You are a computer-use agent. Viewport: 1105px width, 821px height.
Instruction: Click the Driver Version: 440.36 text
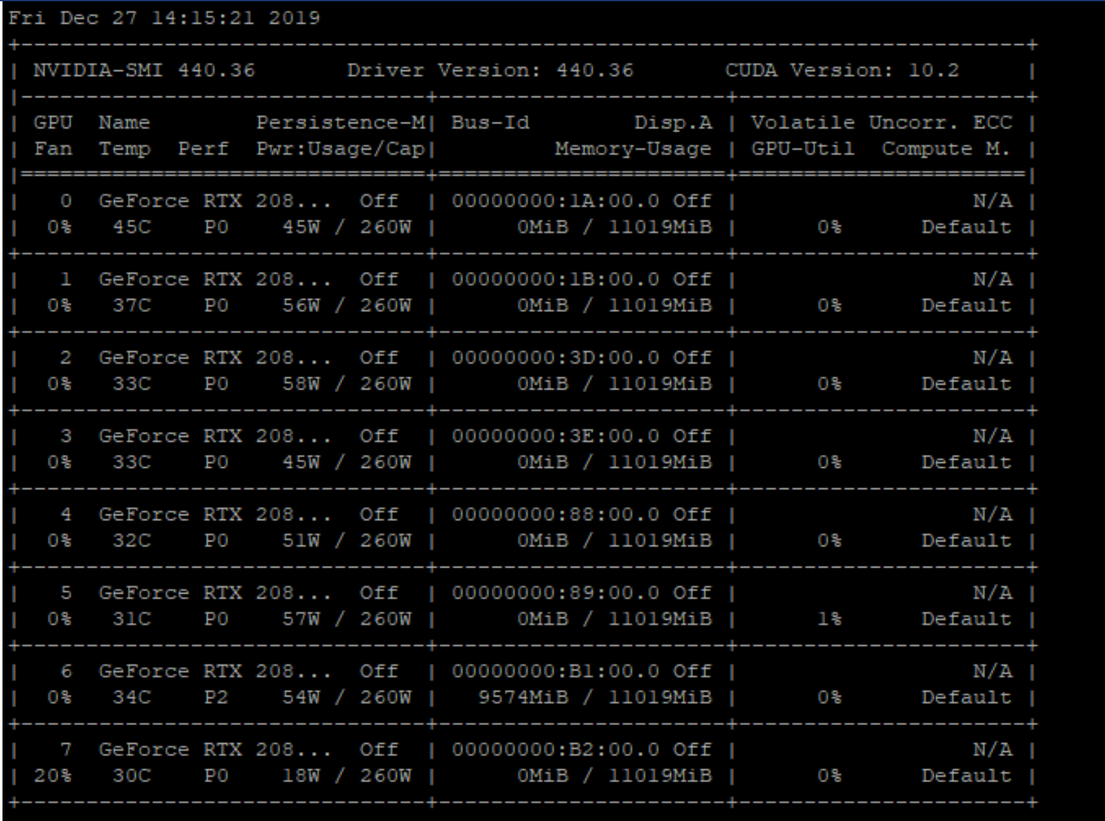click(x=490, y=70)
